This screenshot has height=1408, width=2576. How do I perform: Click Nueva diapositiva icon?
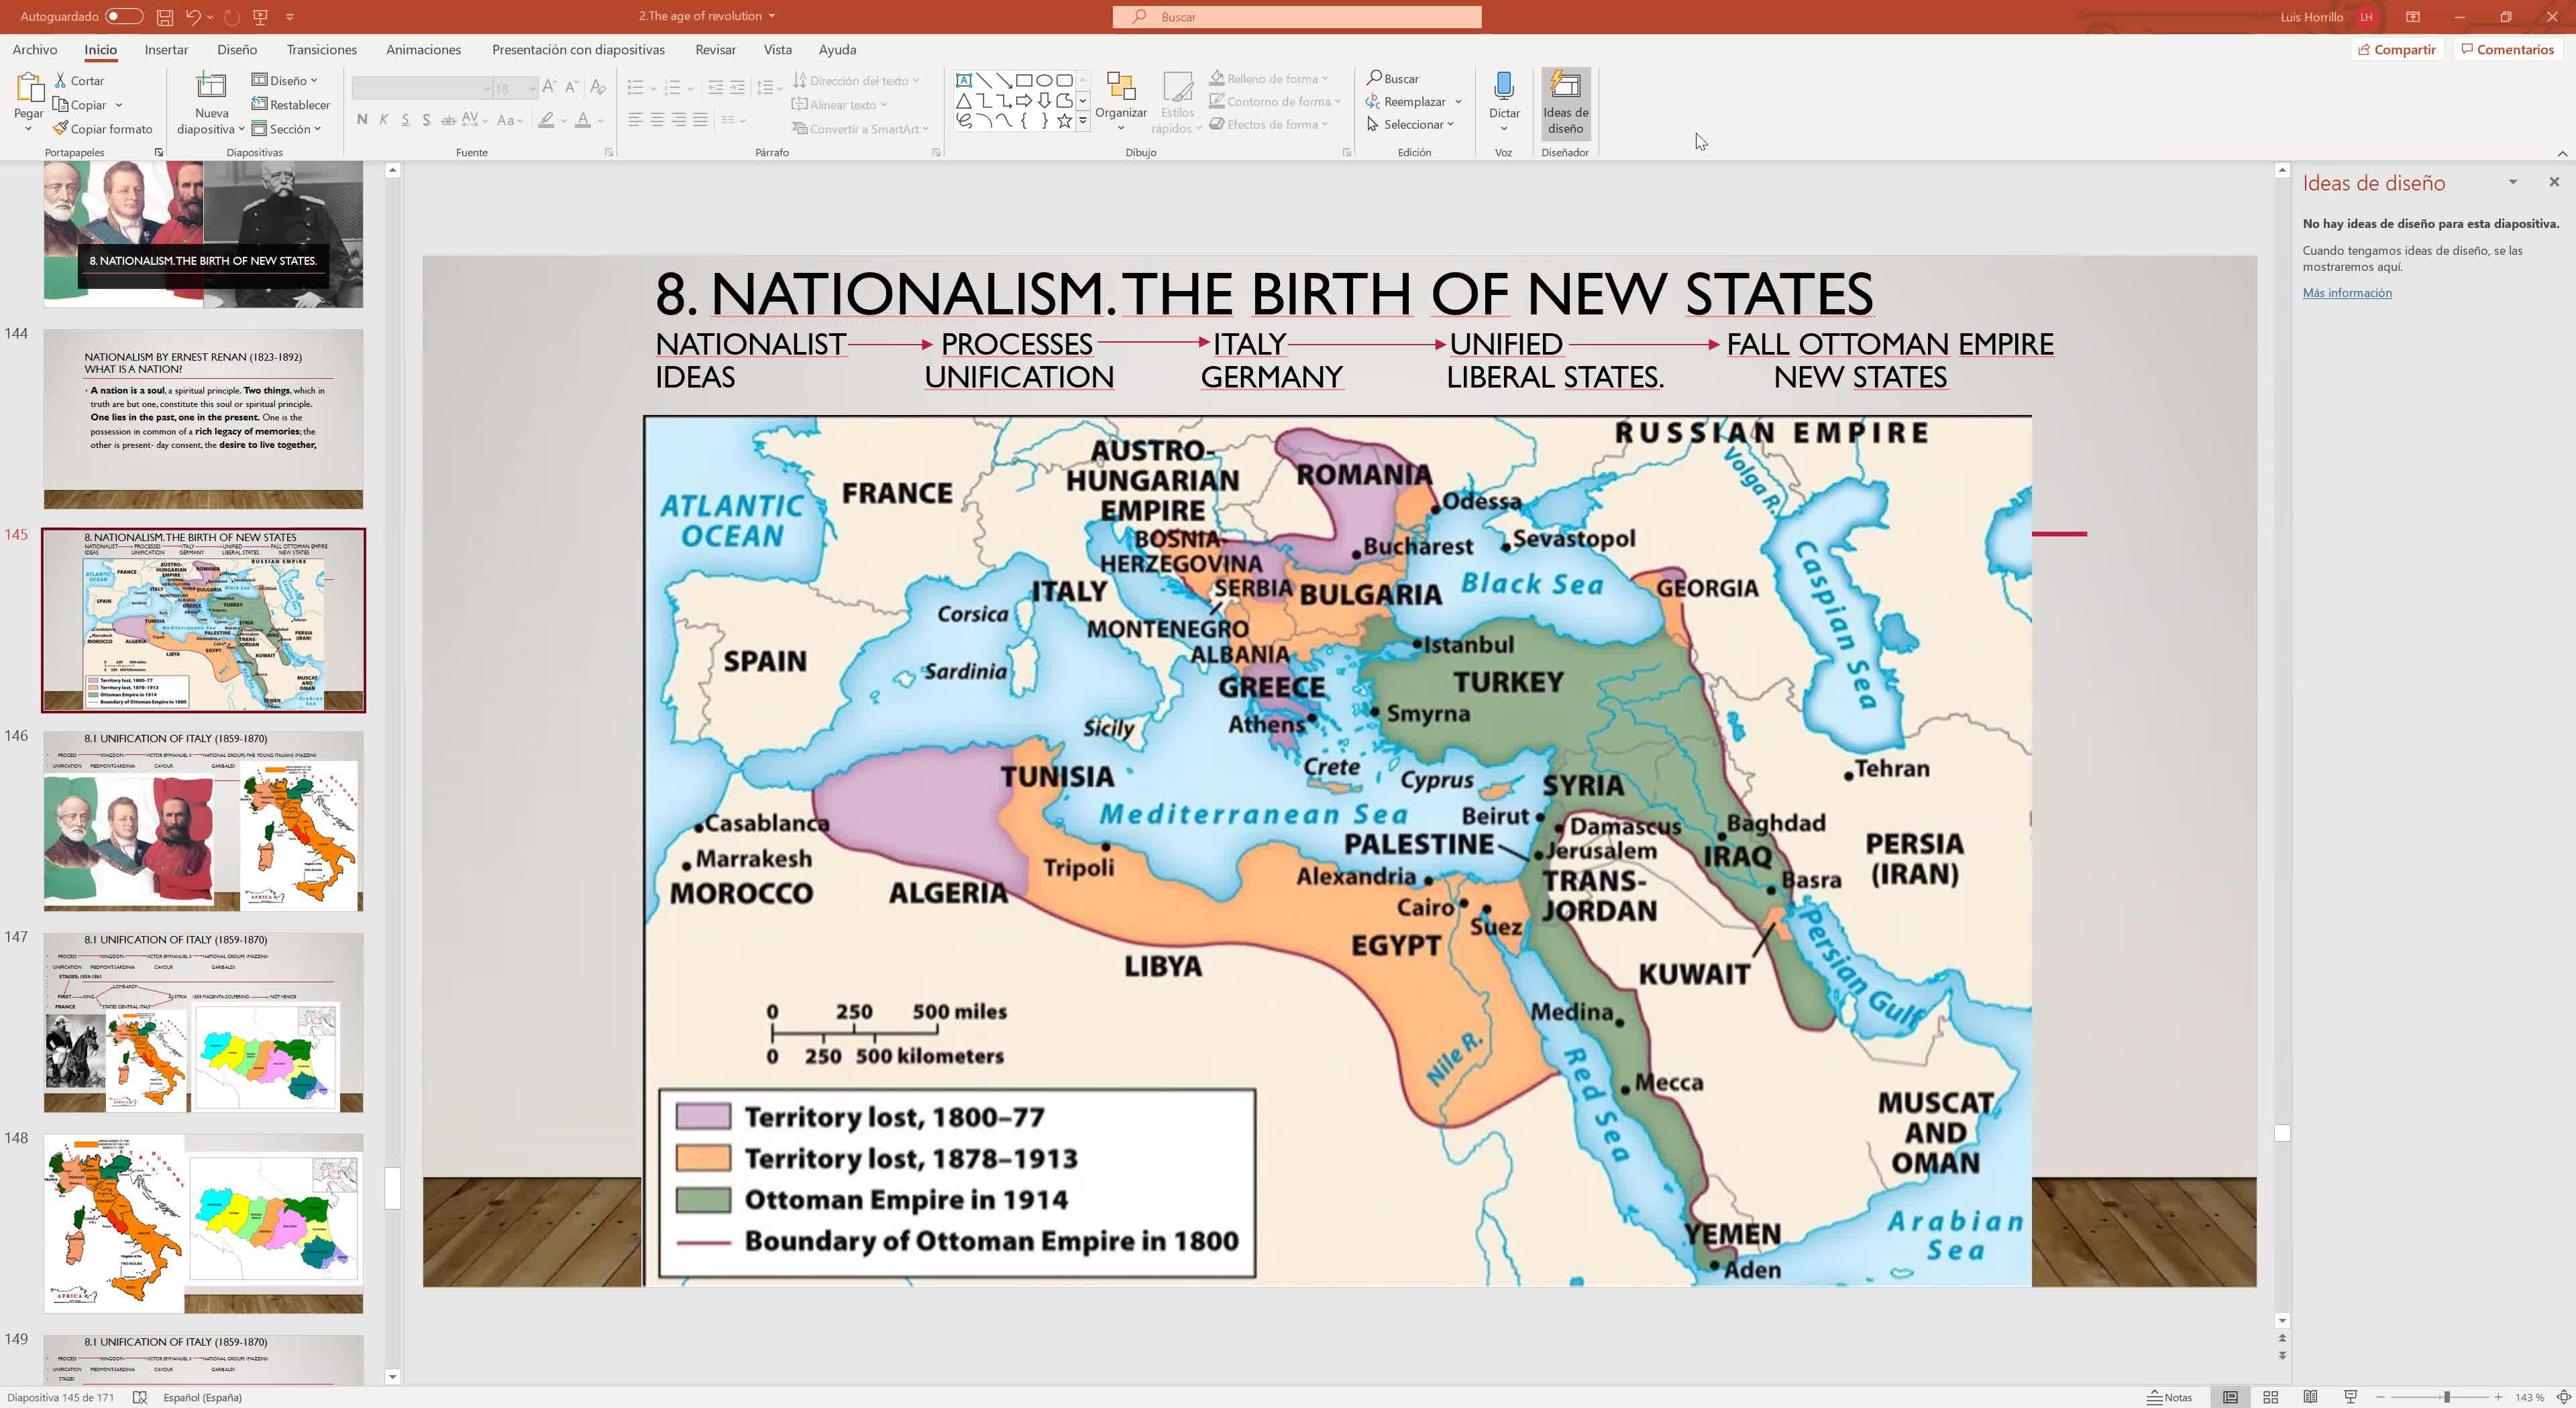pos(211,88)
